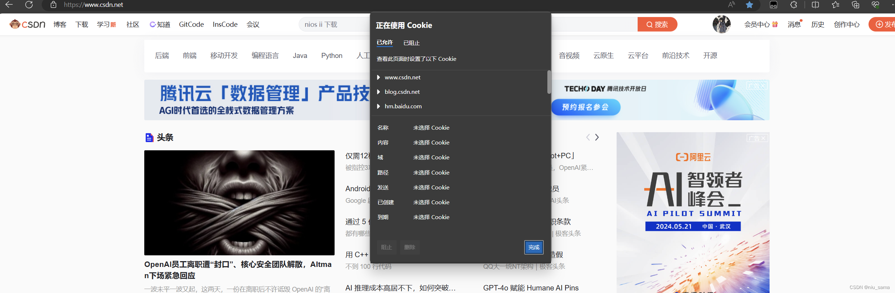Open the extensions puzzle icon
Image resolution: width=895 pixels, height=293 pixels.
click(794, 5)
